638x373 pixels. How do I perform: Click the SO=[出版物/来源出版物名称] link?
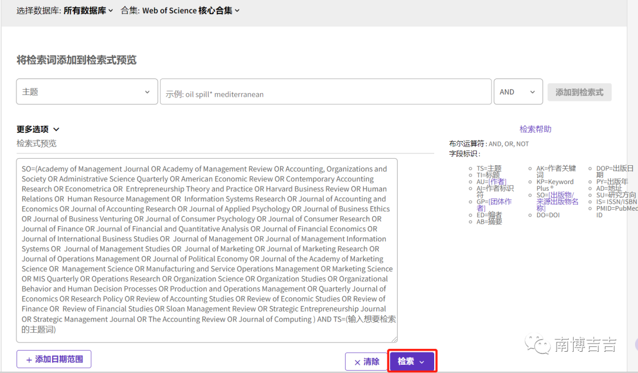click(556, 201)
